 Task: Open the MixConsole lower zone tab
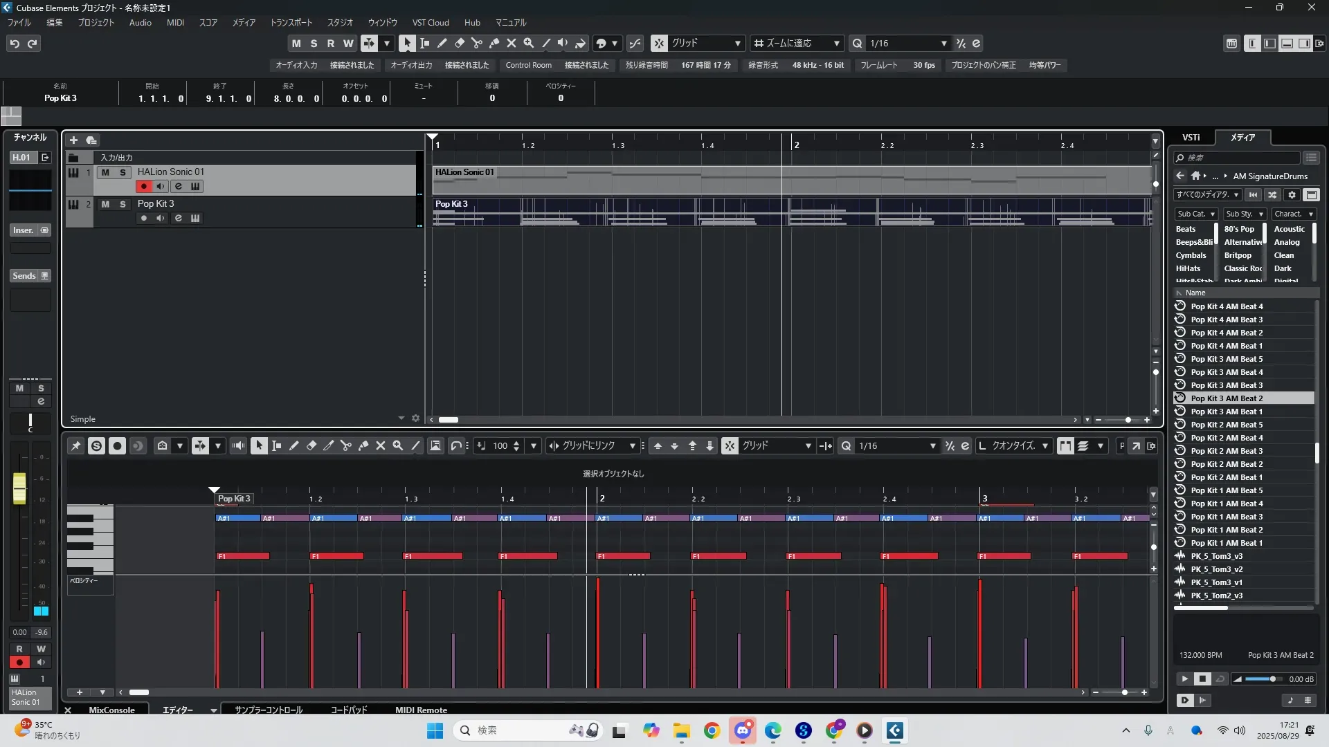click(111, 710)
